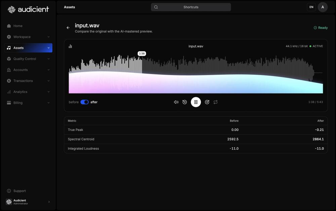Click the Metric column header
336x211 pixels.
coord(72,120)
